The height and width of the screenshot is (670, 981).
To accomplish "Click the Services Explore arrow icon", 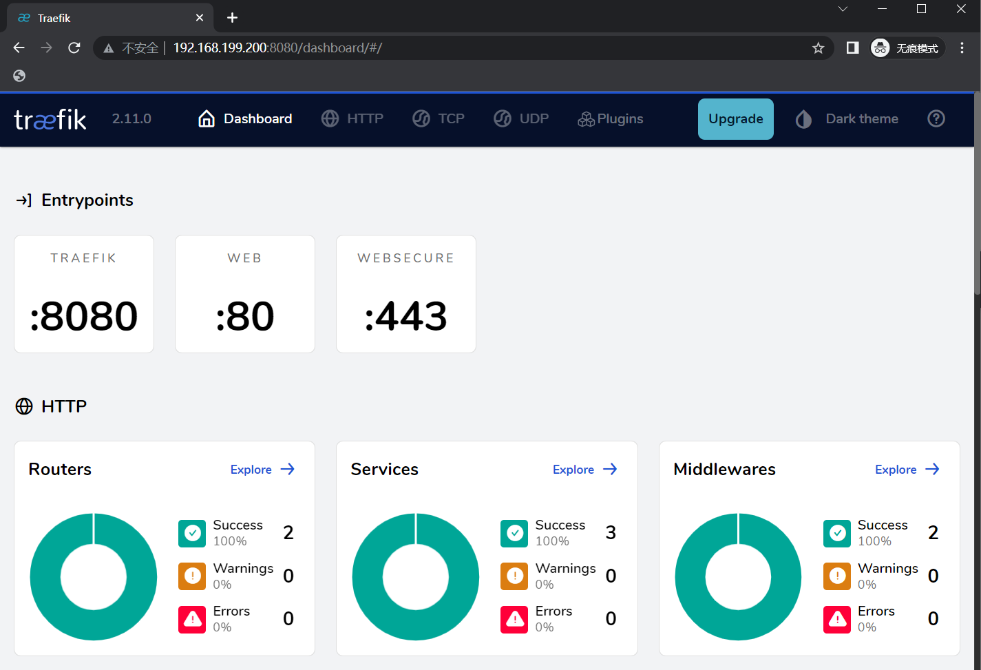I will point(610,469).
